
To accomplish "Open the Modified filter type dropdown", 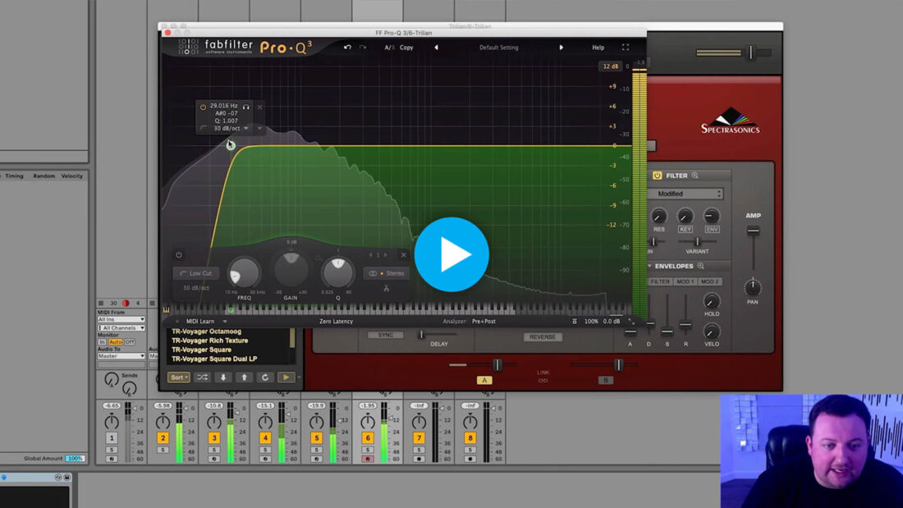I will (x=686, y=195).
